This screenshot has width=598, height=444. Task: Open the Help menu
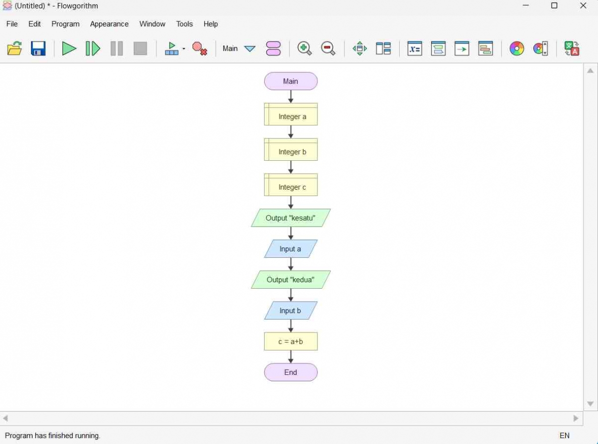click(211, 24)
